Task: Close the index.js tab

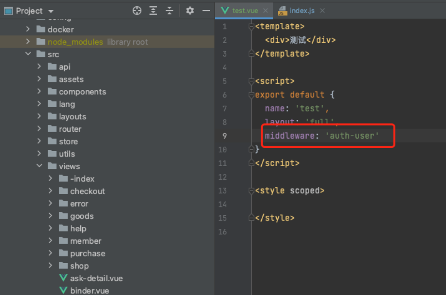Action: (x=322, y=11)
